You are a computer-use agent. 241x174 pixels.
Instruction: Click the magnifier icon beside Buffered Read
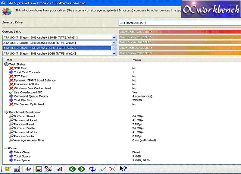[11, 116]
